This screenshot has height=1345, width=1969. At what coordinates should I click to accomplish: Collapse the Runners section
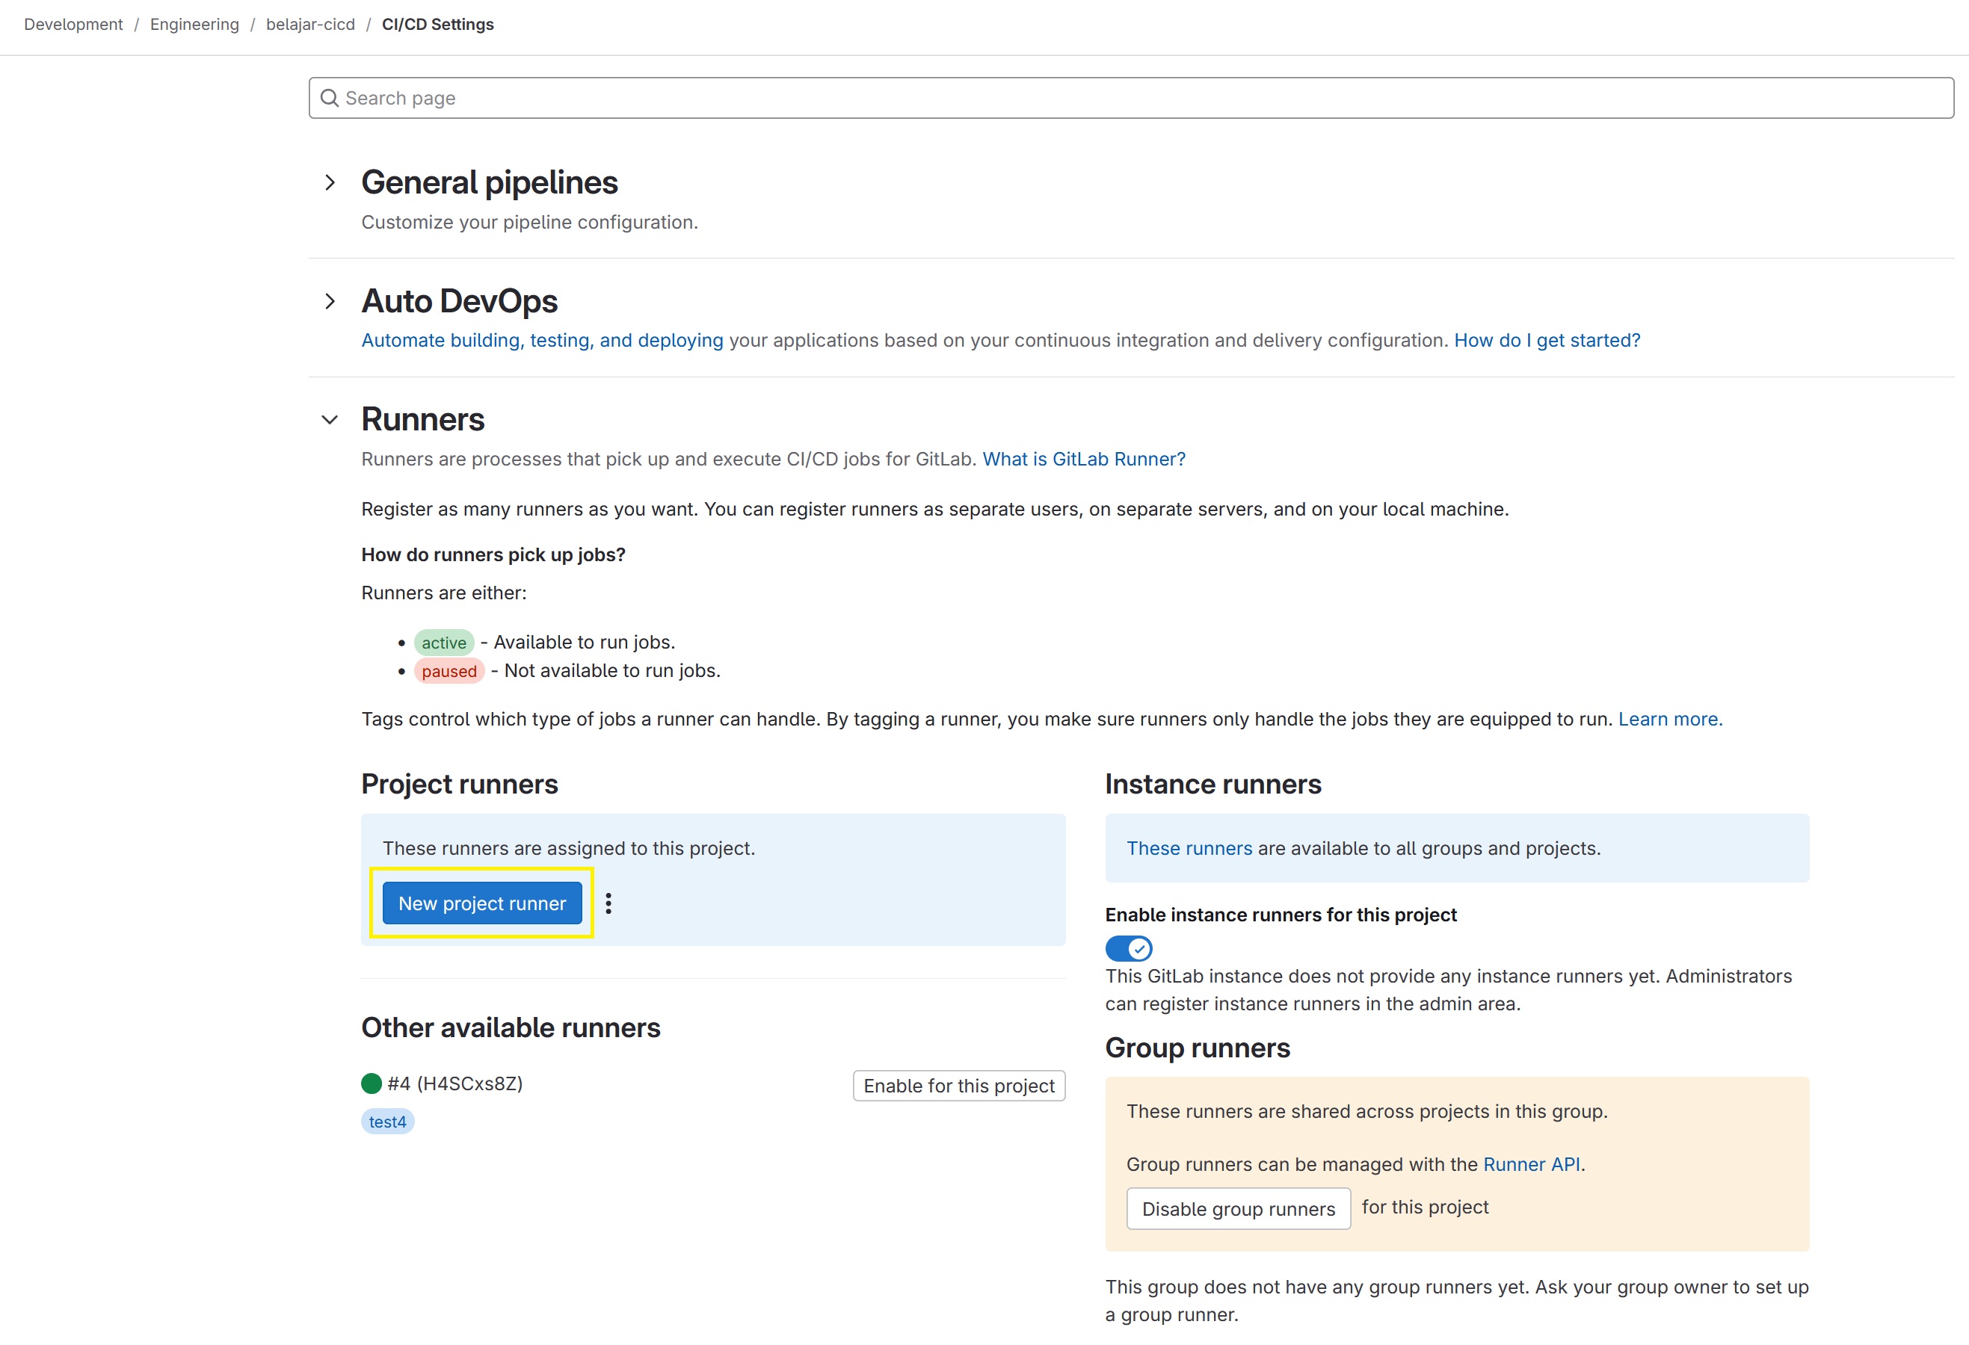point(330,420)
